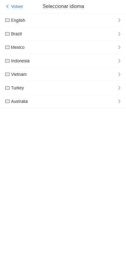Open the chevron arrow on English row
Image resolution: width=126 pixels, height=274 pixels.
pos(119,21)
